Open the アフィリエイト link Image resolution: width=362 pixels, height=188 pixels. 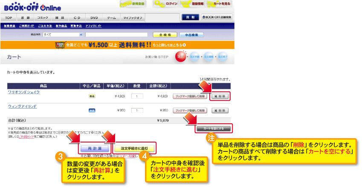click(x=93, y=26)
